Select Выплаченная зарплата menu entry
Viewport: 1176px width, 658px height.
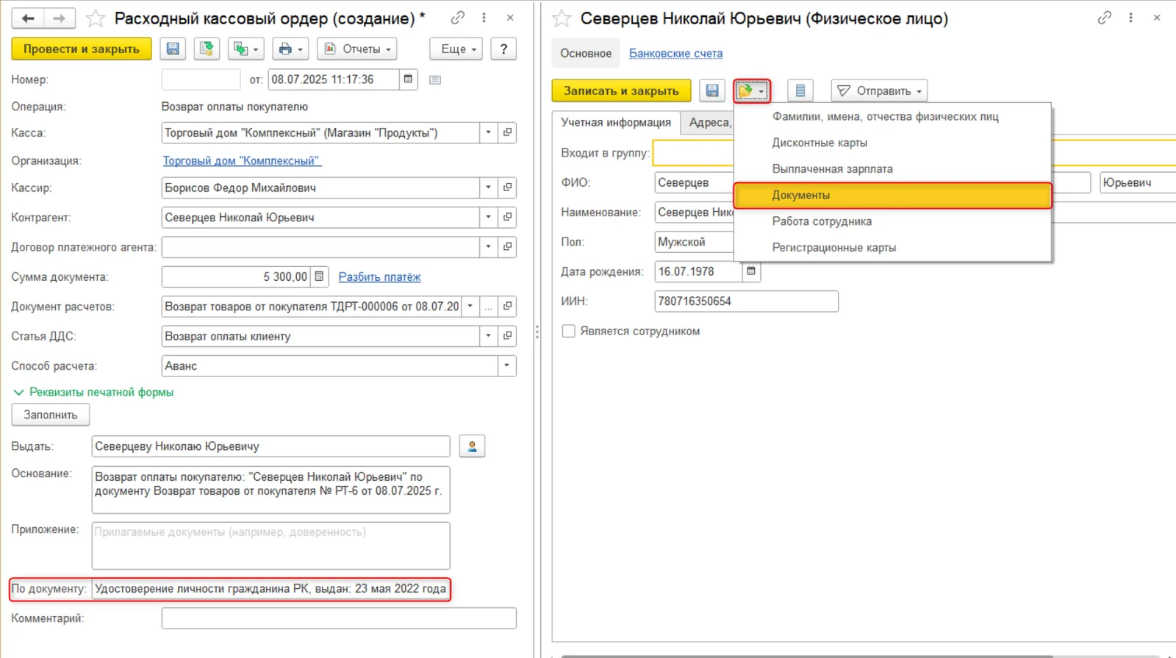click(x=892, y=169)
